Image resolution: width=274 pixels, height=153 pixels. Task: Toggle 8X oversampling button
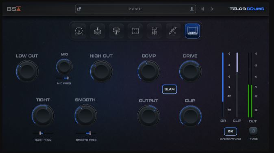coord(231,131)
